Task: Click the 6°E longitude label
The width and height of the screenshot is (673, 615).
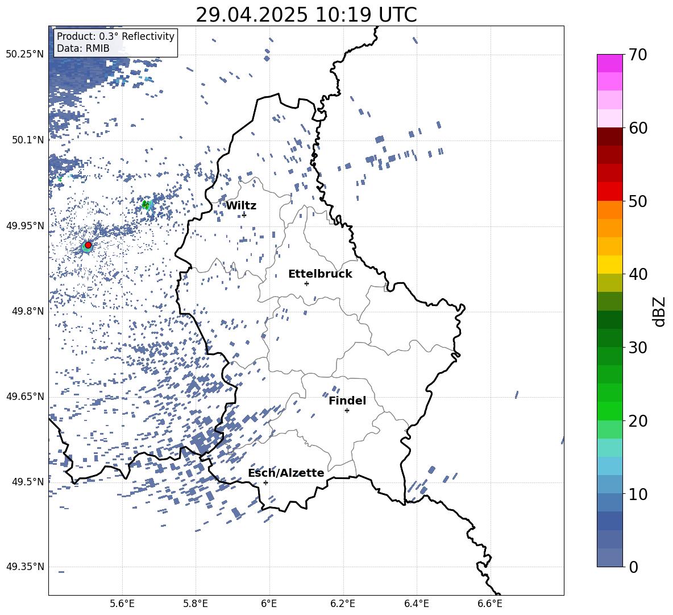Action: point(269,604)
